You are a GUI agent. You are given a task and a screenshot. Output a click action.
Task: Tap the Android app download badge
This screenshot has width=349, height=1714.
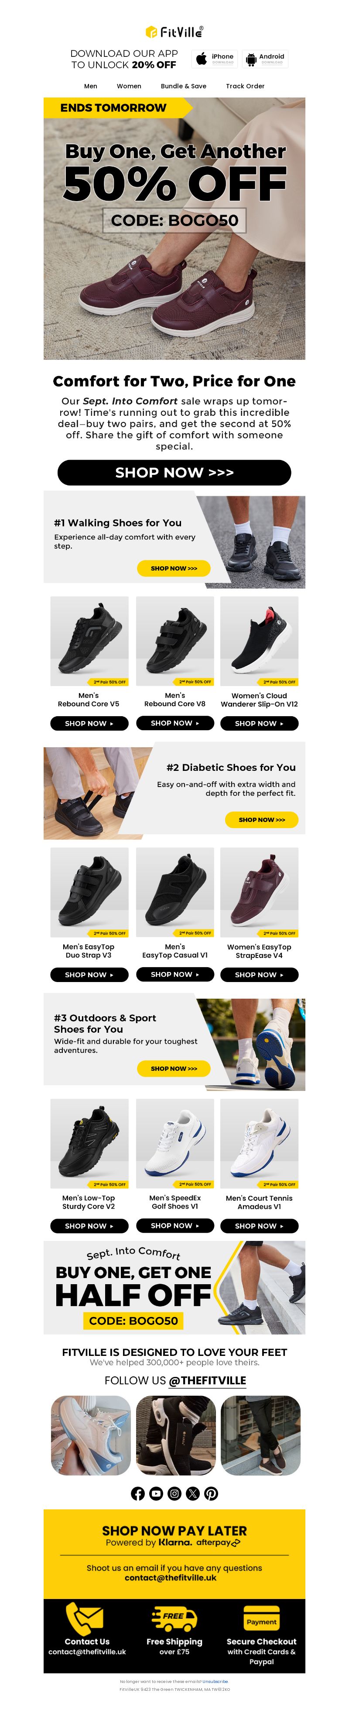(265, 59)
